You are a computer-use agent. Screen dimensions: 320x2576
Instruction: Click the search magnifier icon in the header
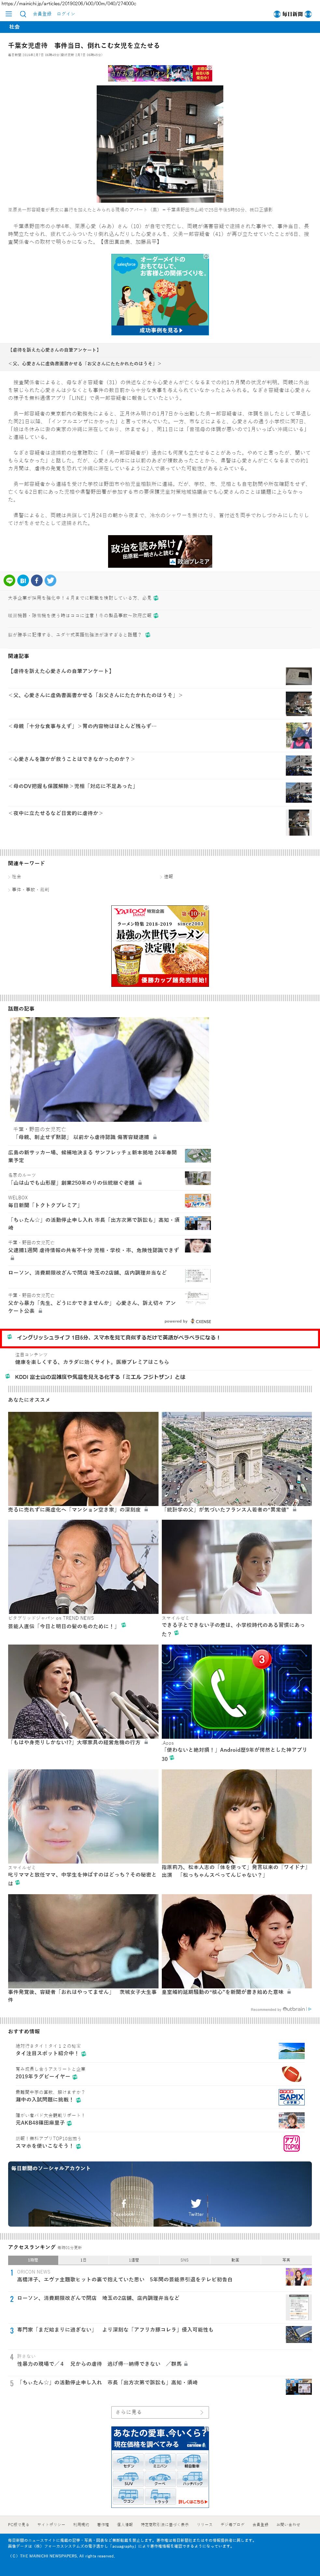point(22,14)
